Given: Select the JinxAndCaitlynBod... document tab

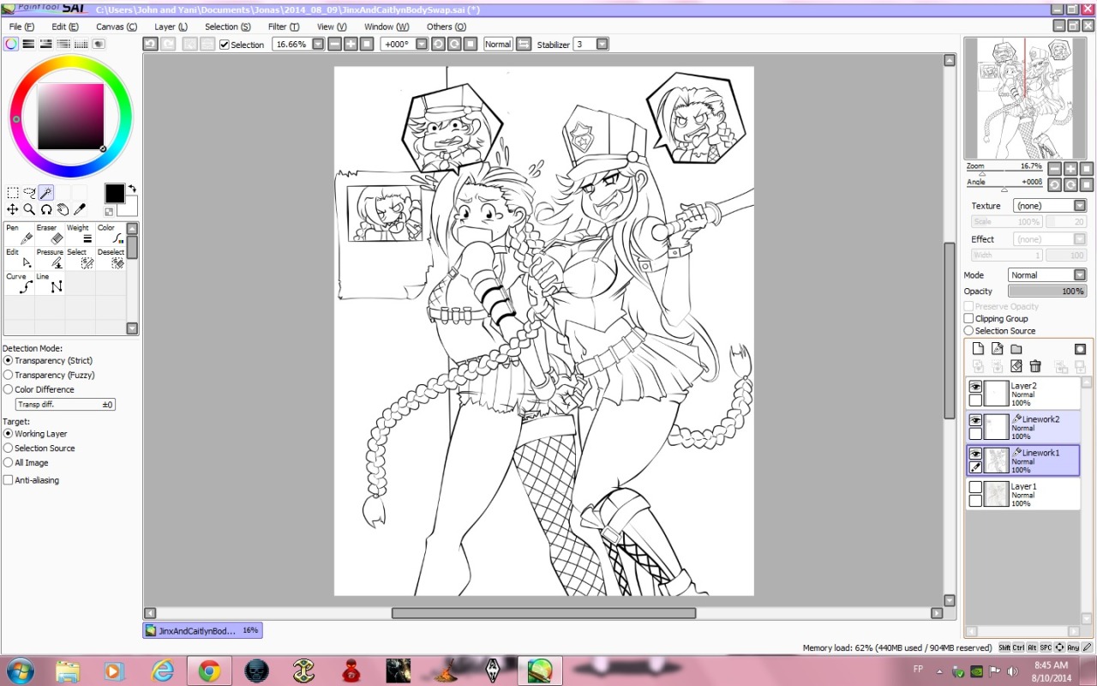Looking at the screenshot, I should [x=203, y=630].
